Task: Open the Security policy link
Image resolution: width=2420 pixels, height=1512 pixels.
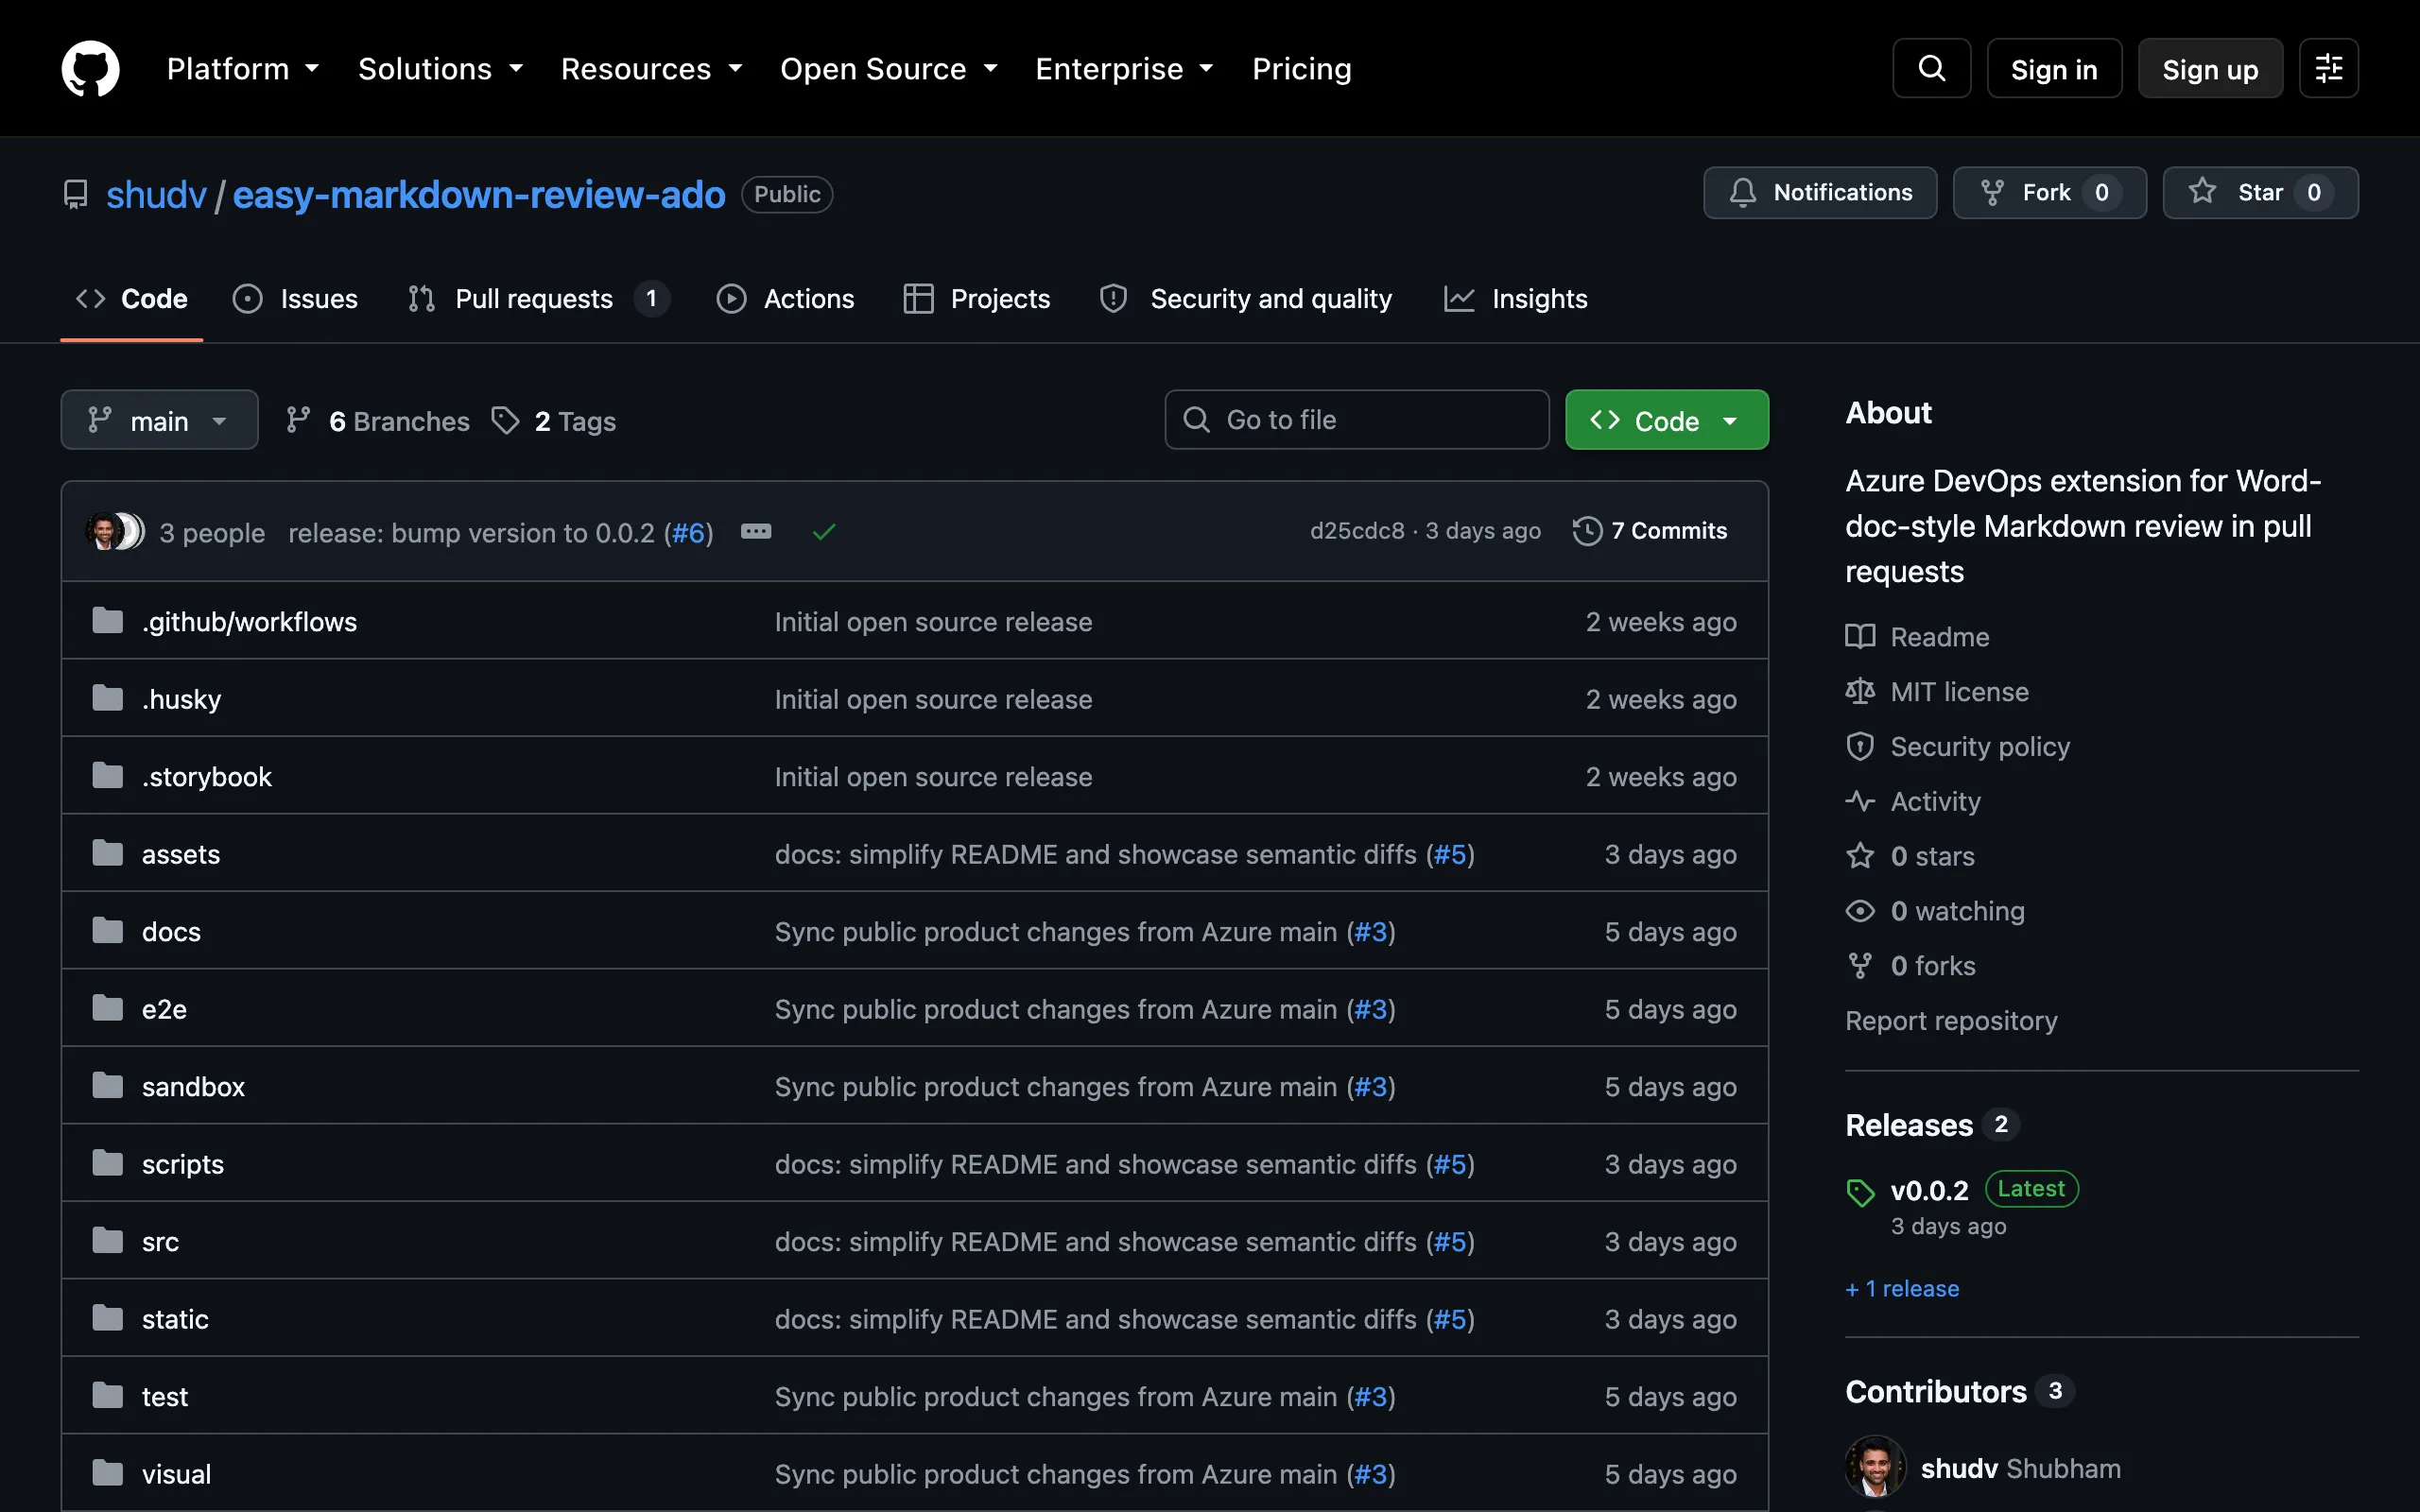Action: pyautogui.click(x=1957, y=747)
